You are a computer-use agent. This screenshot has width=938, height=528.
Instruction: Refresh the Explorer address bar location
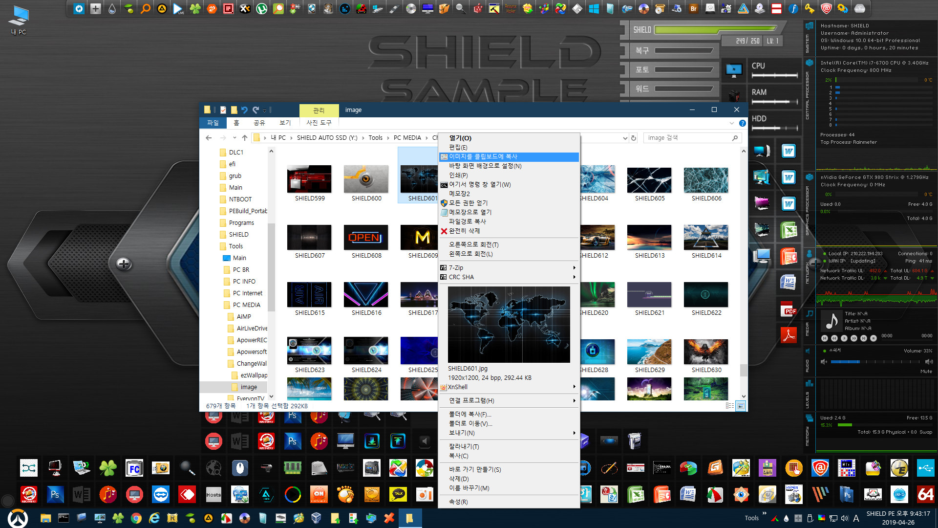634,138
